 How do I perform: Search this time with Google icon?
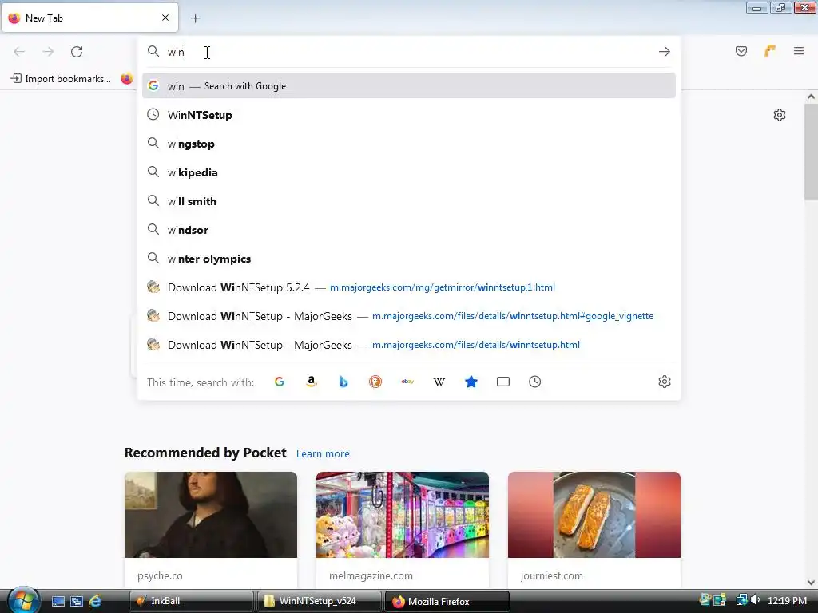[280, 382]
